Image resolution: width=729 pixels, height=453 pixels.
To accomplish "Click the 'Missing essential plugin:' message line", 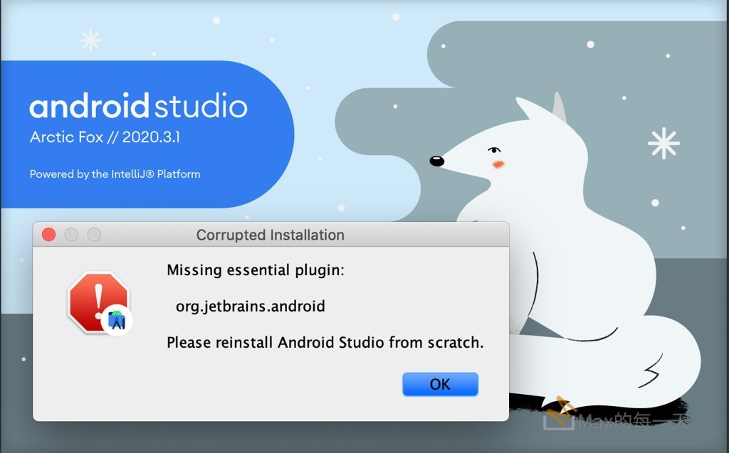I will point(255,270).
